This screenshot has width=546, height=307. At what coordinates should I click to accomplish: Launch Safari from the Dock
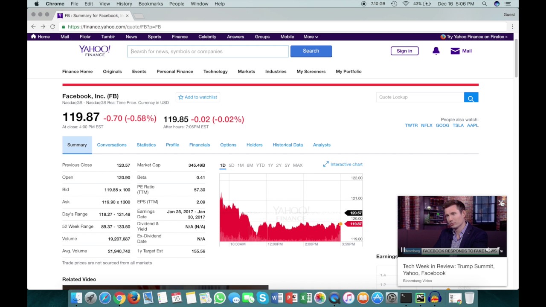105,298
